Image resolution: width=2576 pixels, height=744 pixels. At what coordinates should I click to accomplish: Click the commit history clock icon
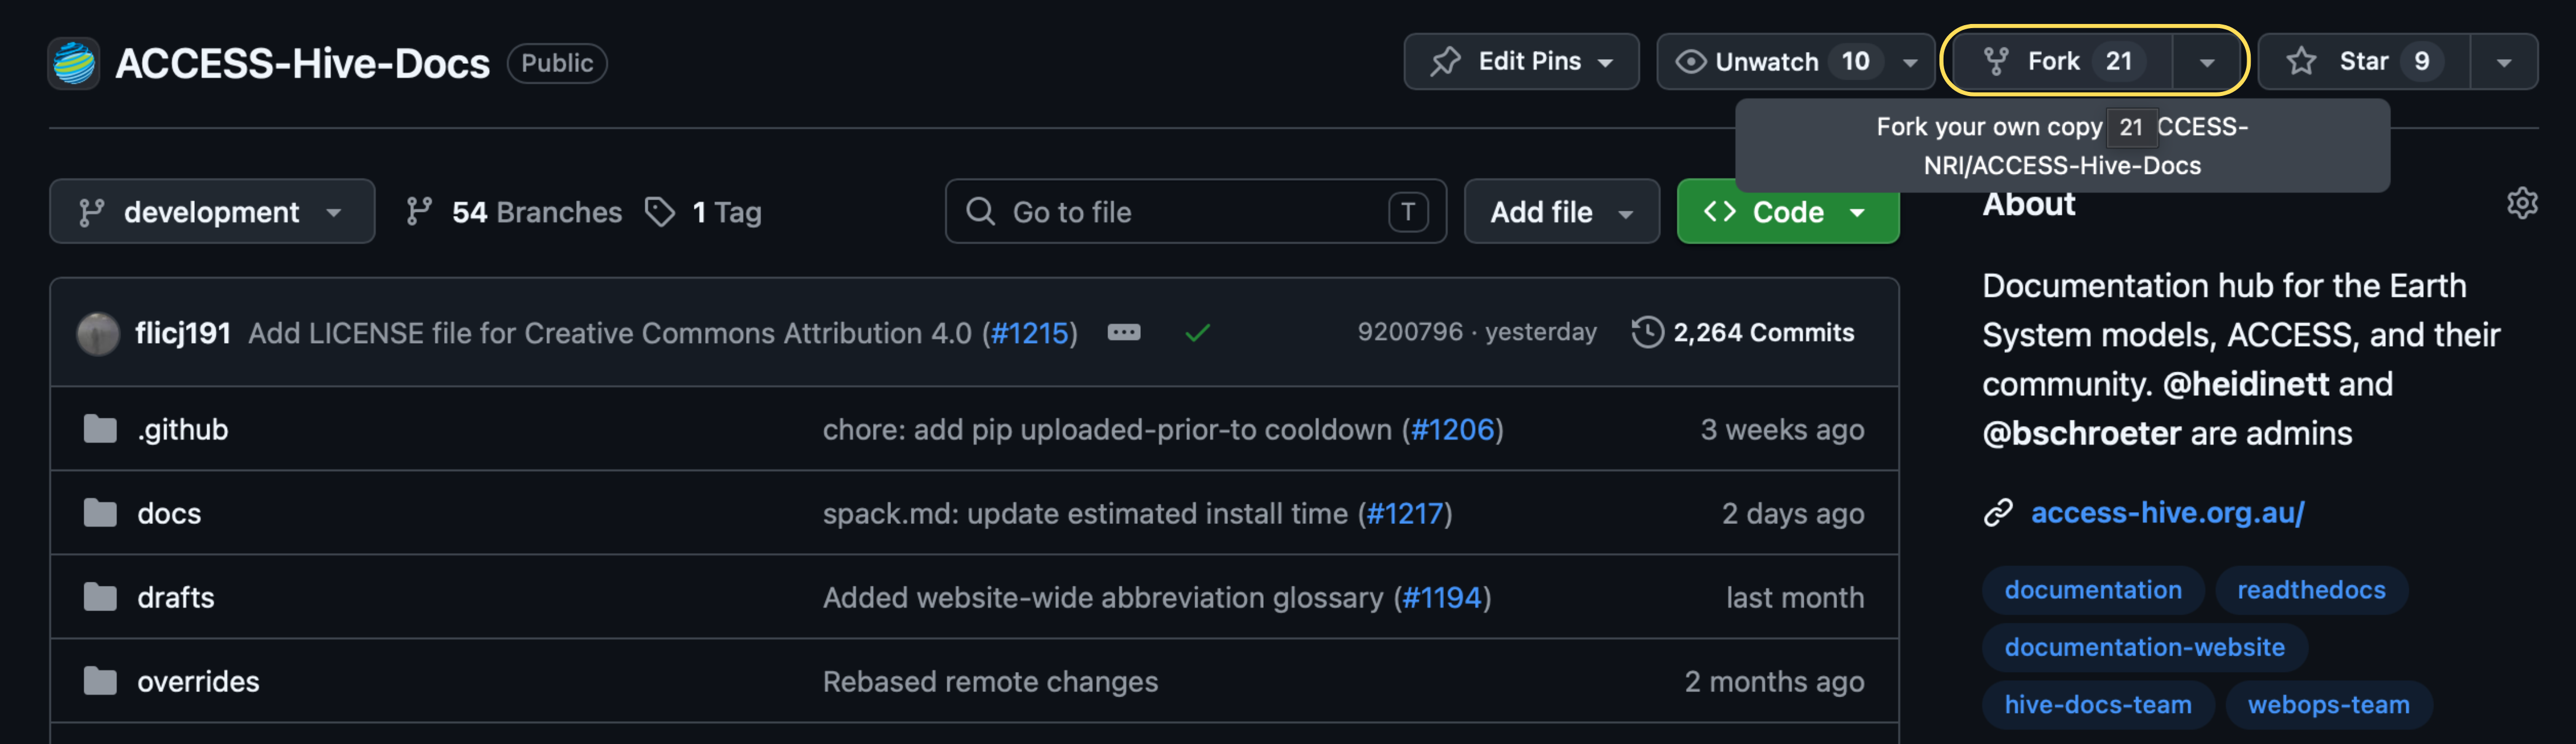coord(1646,332)
